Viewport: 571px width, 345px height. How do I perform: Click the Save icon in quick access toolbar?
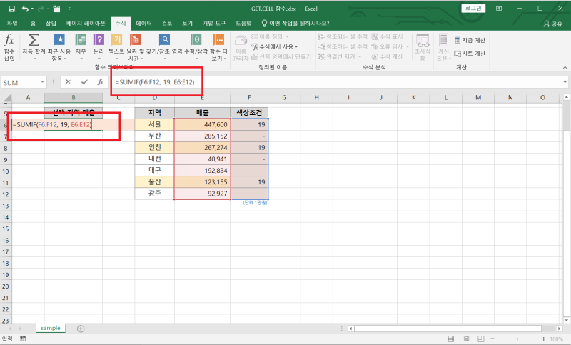pos(11,9)
